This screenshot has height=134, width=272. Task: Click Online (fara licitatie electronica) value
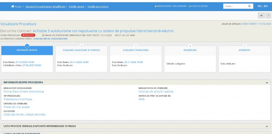24,92
